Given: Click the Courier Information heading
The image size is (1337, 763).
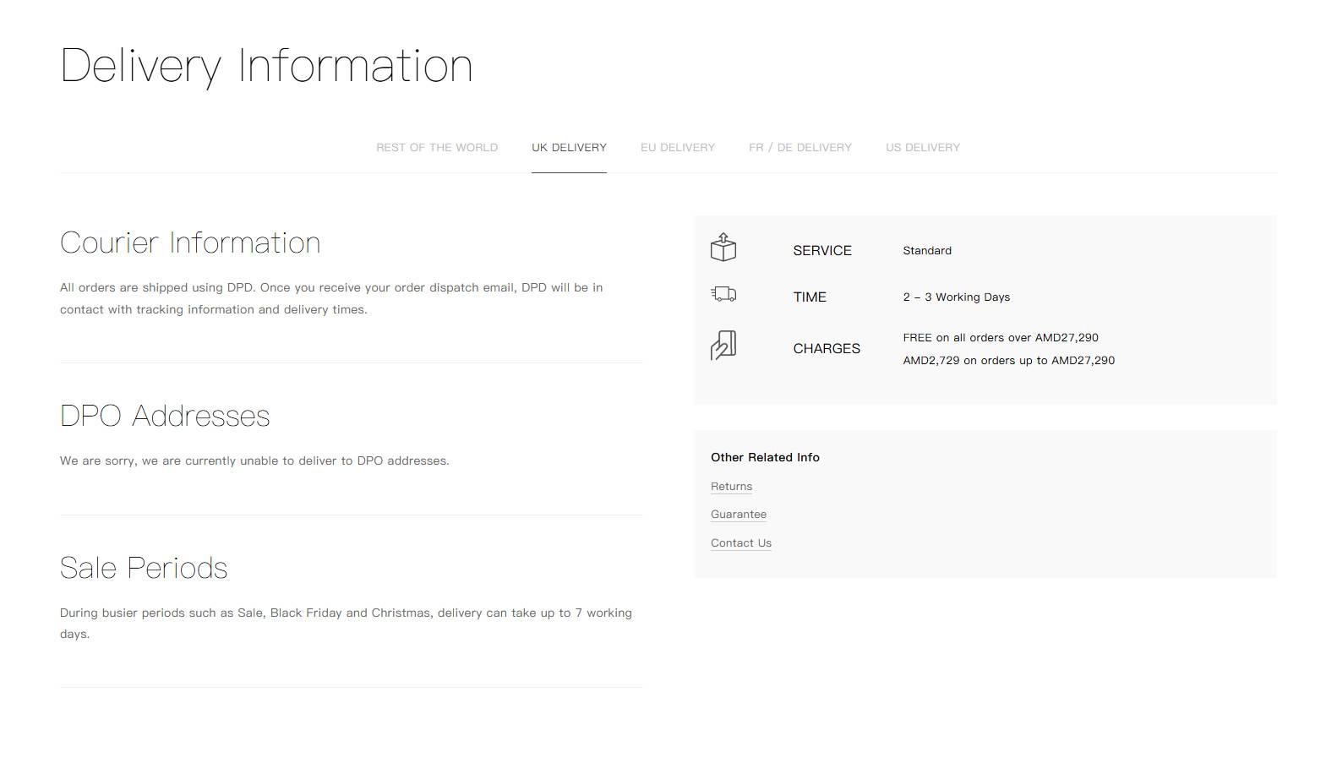Looking at the screenshot, I should click(190, 243).
